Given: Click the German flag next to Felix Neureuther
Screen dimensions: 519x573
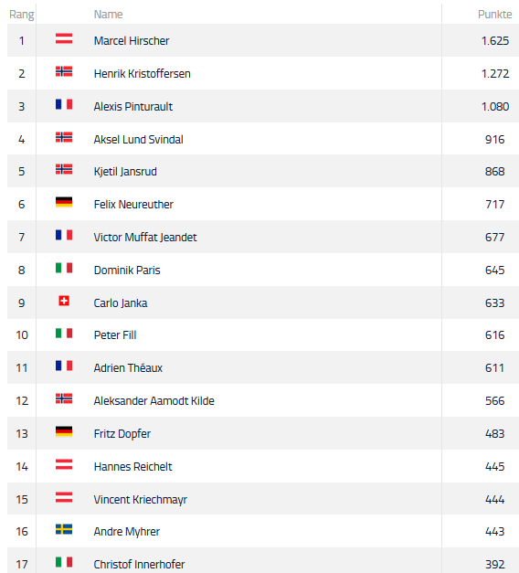Looking at the screenshot, I should [64, 202].
